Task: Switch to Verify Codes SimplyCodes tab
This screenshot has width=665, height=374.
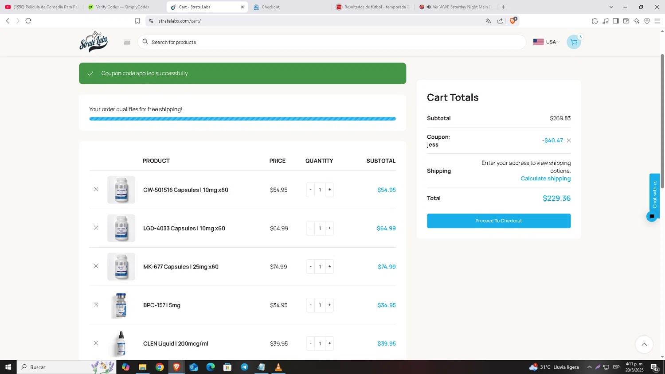Action: coord(122,7)
